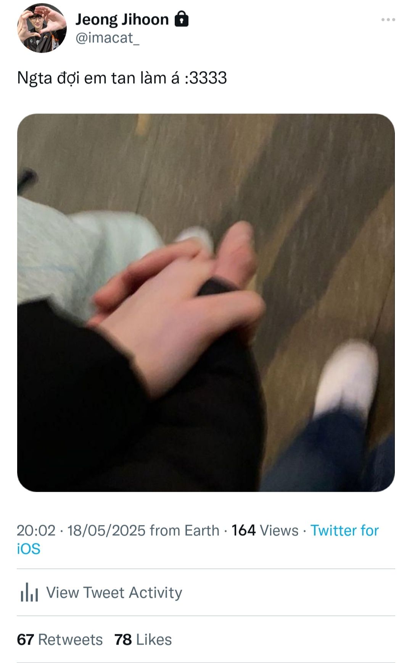The height and width of the screenshot is (663, 412).
Task: Open the 'Twitter for' source link
Action: tap(344, 530)
